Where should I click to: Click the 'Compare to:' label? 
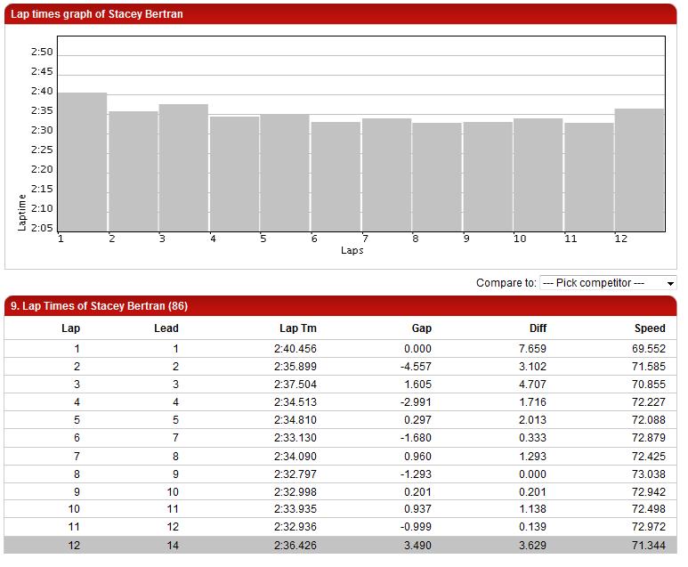coord(506,283)
